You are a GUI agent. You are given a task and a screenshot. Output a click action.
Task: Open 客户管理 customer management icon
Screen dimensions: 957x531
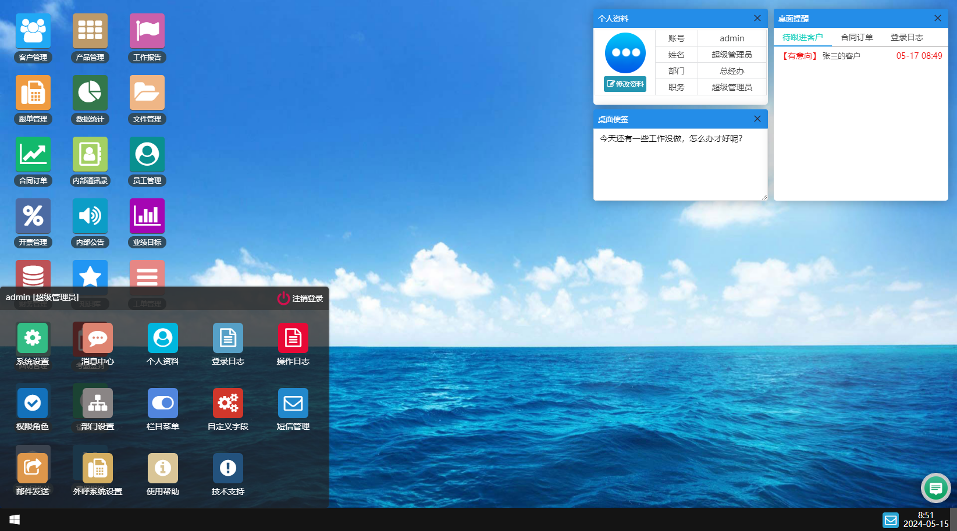point(33,31)
